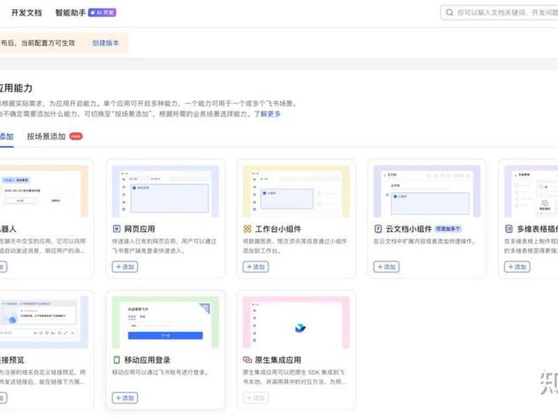Select the 工作台小组件 card title
The height and width of the screenshot is (419, 558).
(278, 229)
